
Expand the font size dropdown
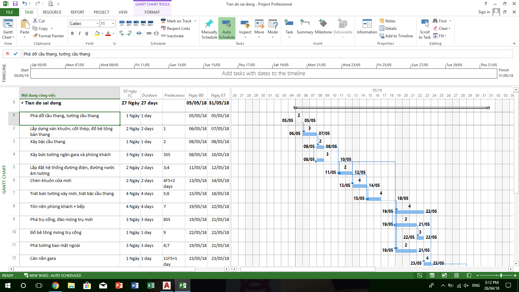click(113, 24)
